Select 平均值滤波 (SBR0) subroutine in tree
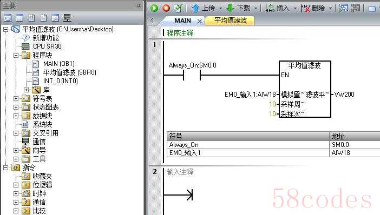The image size is (380, 215). pyautogui.click(x=69, y=72)
